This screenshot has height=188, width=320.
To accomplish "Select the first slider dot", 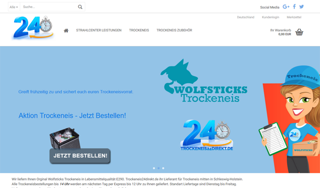I will (154, 168).
